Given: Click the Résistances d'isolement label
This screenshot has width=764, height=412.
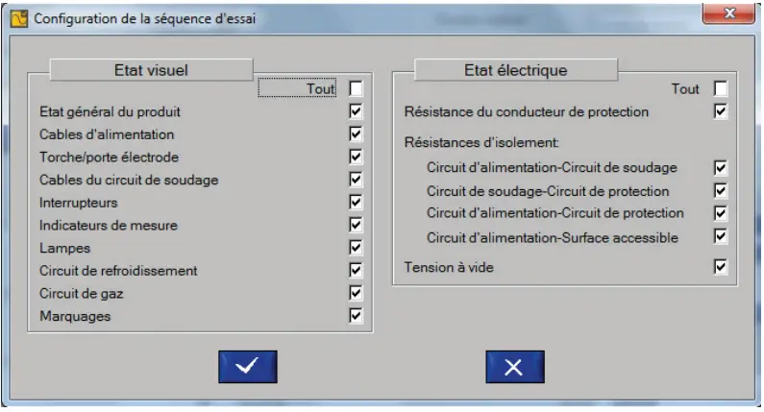Looking at the screenshot, I should (x=481, y=143).
